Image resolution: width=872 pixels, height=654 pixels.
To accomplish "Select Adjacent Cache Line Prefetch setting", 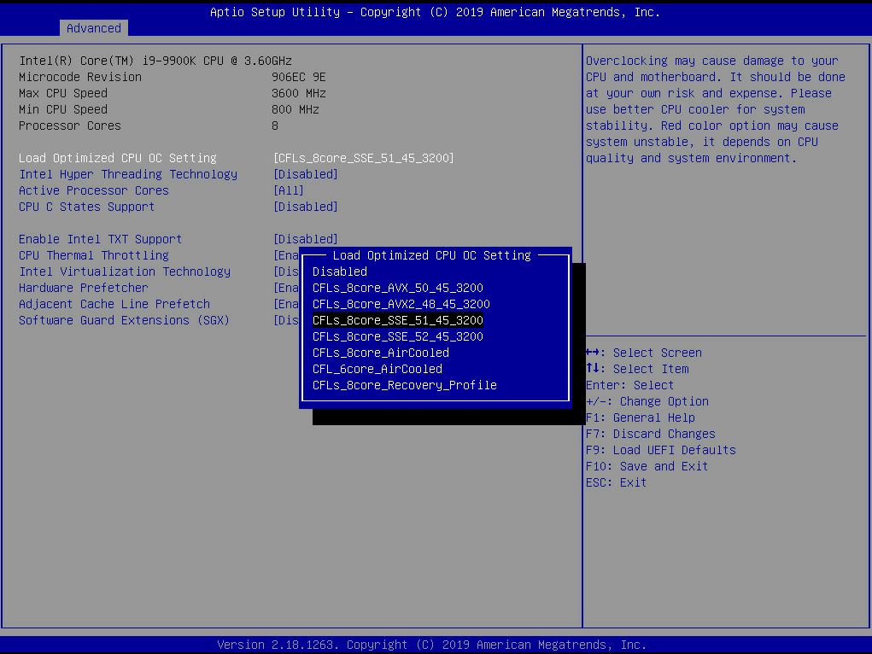I will click(x=114, y=304).
